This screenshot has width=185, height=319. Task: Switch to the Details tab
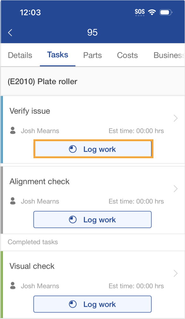click(20, 55)
